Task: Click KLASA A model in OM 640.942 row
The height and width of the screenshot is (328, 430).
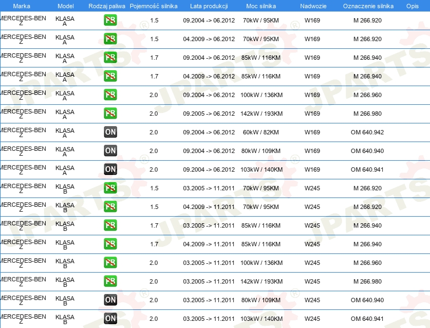Action: 65,133
